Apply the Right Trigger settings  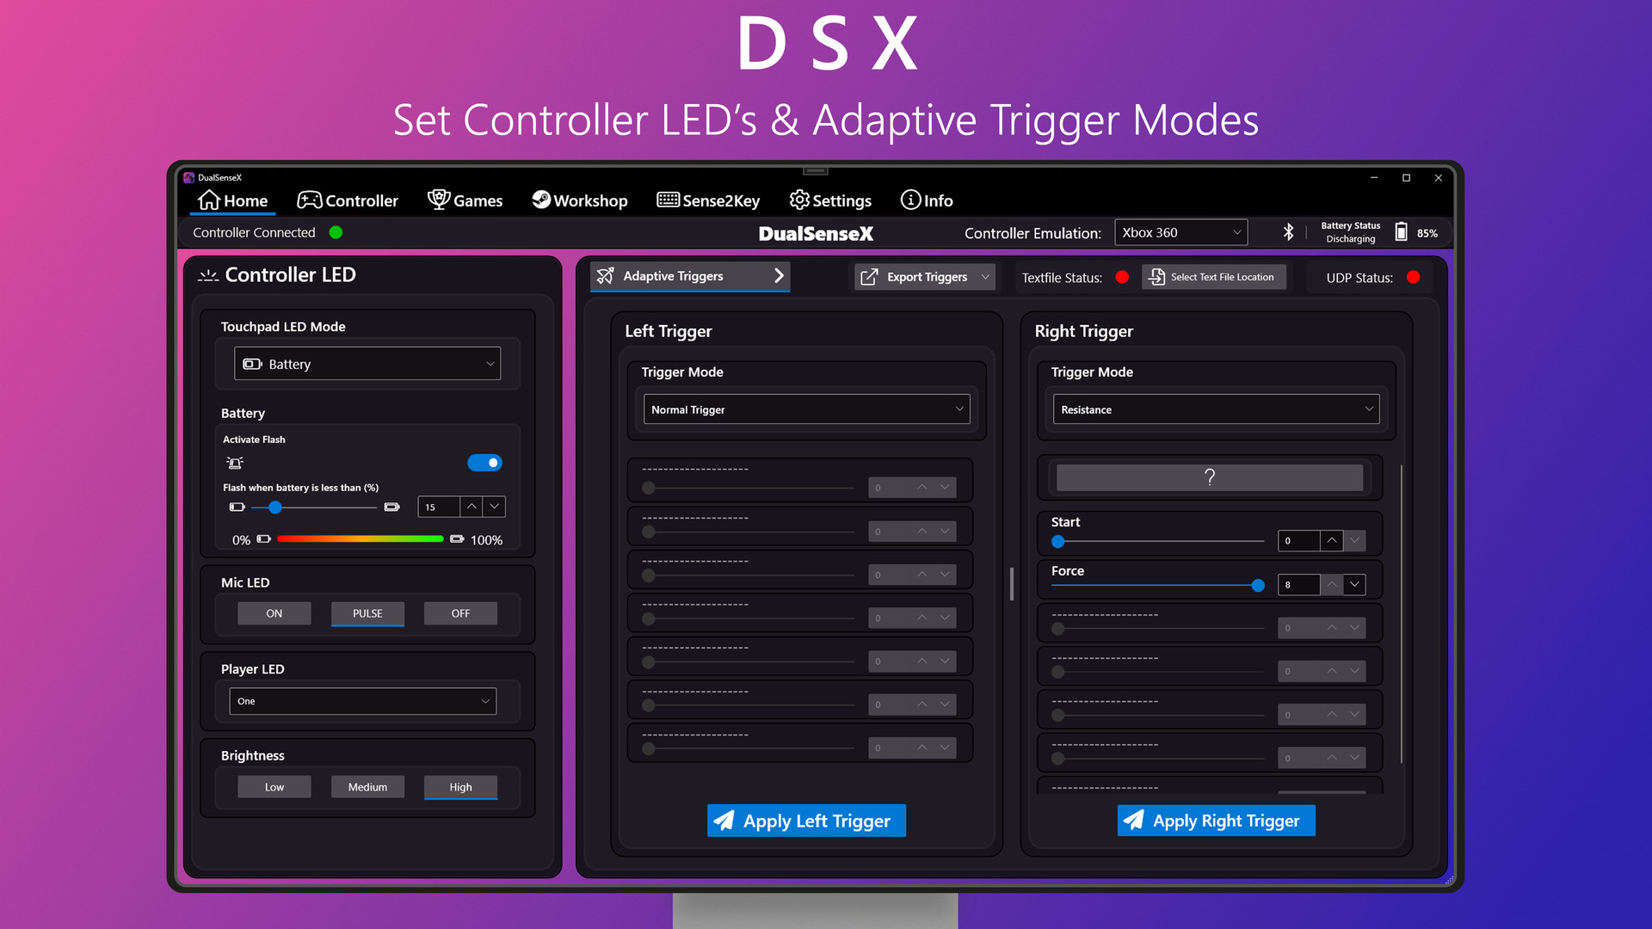[x=1213, y=819]
